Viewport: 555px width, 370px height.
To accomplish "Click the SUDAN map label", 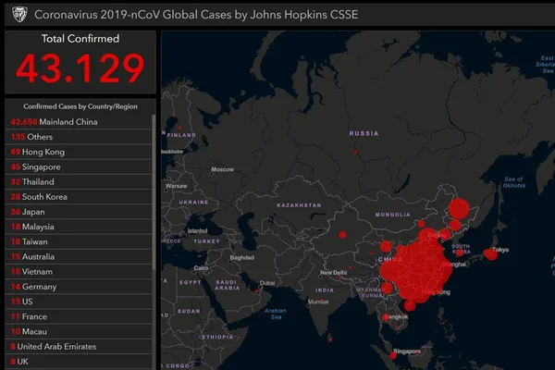I will coord(189,311).
